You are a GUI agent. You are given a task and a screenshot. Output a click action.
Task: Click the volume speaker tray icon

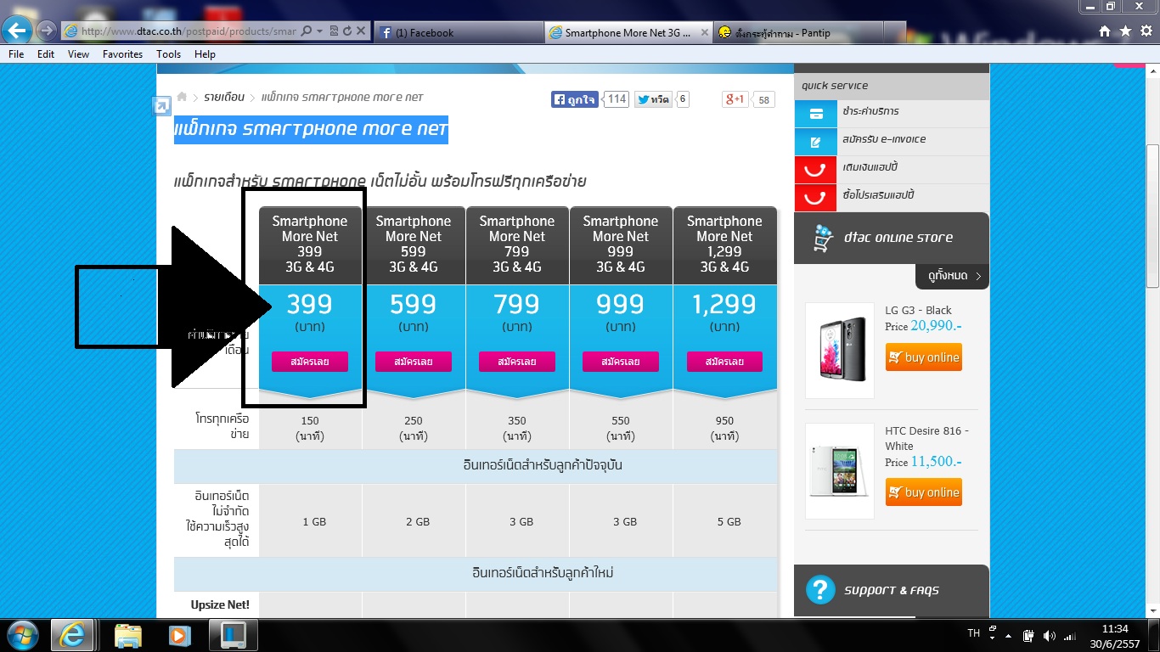(x=1050, y=636)
